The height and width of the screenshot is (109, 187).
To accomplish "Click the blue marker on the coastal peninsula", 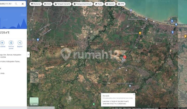I will (172, 21).
